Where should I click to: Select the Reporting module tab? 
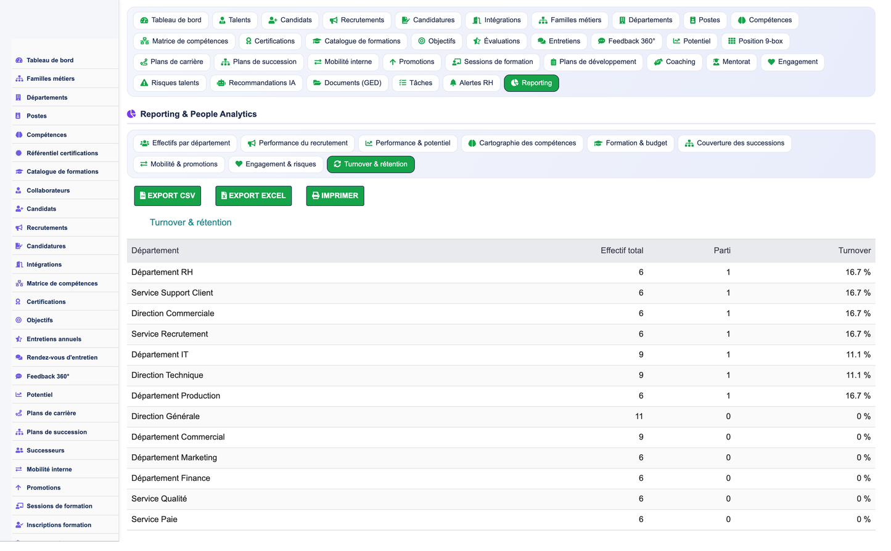point(532,83)
